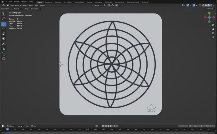
Task: Toggle viewport gizmos display
Action: point(188,5)
